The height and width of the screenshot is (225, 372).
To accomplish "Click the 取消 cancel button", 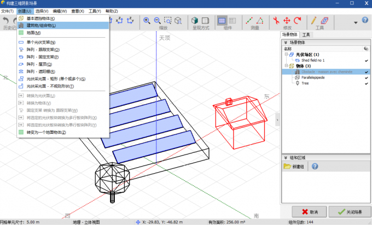I will coord(310,212).
